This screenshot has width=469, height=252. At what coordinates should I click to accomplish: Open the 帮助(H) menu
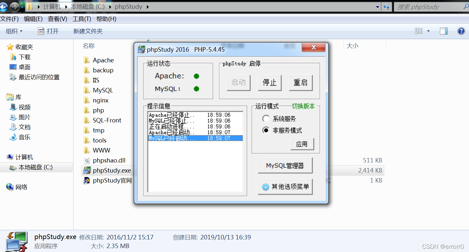click(106, 19)
